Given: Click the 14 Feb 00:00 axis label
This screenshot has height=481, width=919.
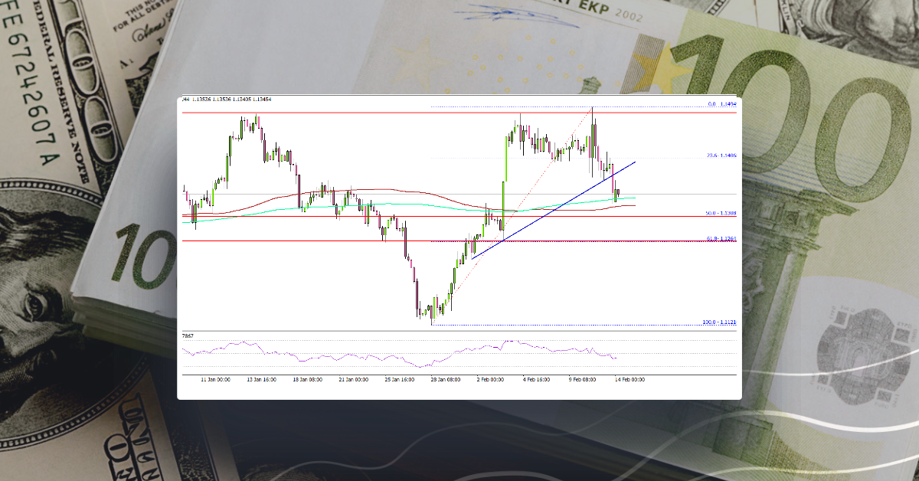Looking at the screenshot, I should [630, 378].
